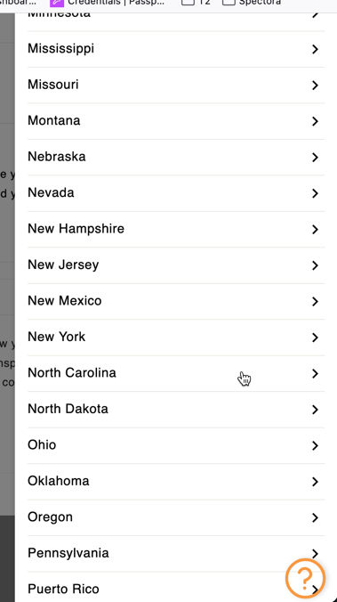
Task: Select North Carolina from the state list
Action: (x=176, y=373)
